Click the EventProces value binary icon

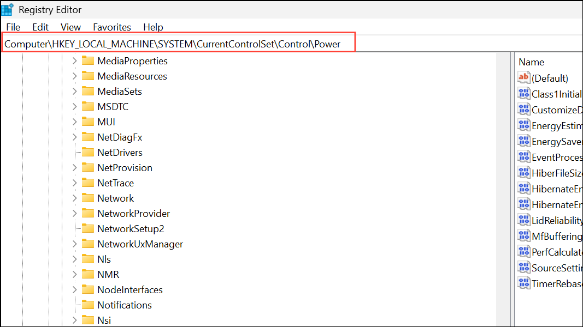click(x=523, y=157)
